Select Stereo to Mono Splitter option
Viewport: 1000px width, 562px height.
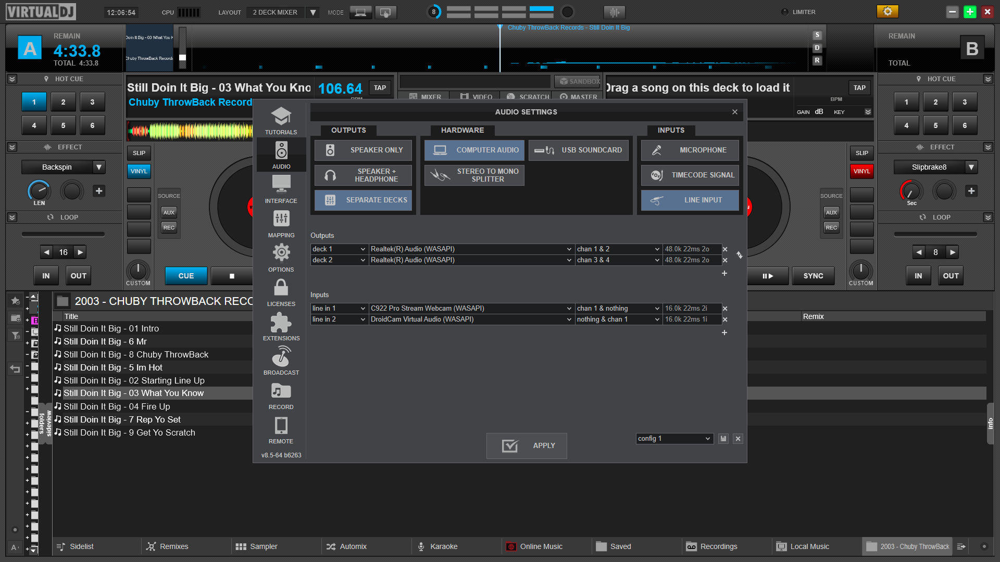point(474,175)
